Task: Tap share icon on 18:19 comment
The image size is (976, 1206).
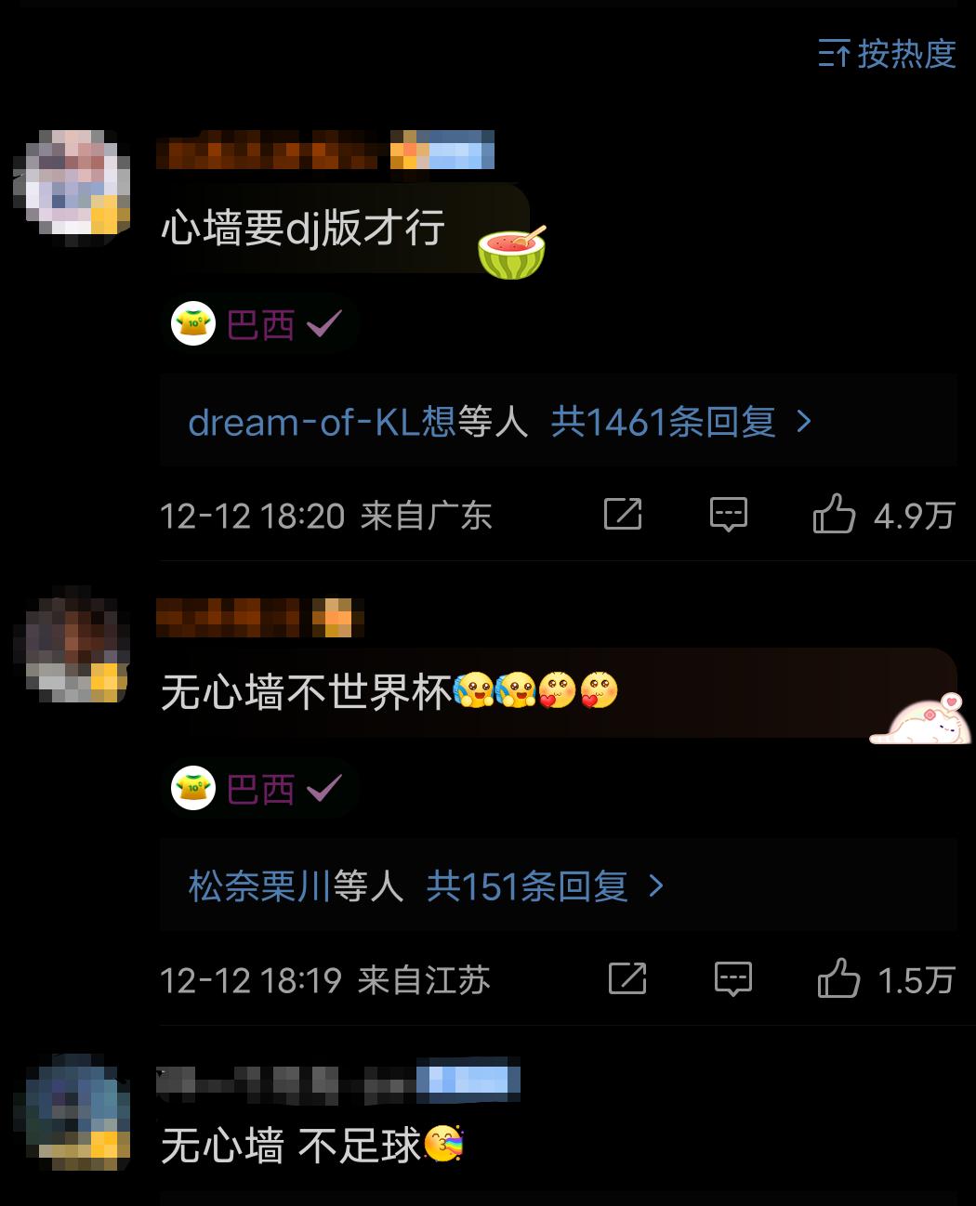Action: [627, 978]
